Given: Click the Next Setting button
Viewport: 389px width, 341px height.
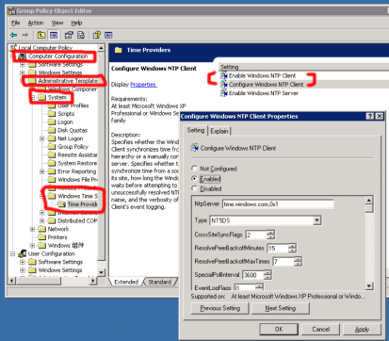Looking at the screenshot, I should [281, 308].
